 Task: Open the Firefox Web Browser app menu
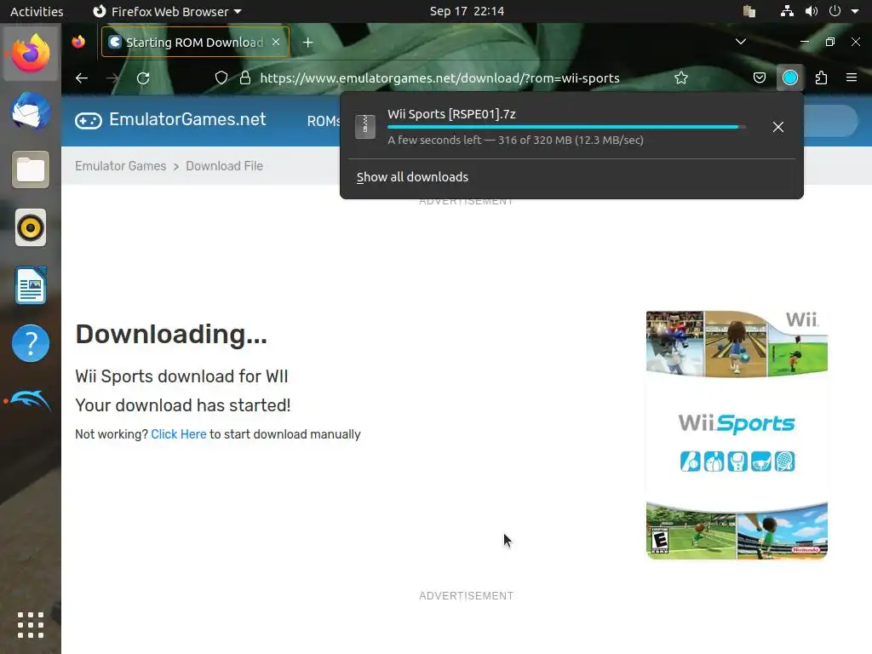click(x=167, y=11)
